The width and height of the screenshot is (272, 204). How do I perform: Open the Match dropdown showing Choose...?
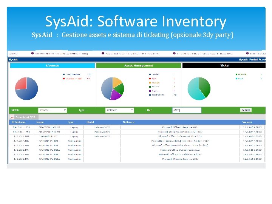click(x=53, y=110)
